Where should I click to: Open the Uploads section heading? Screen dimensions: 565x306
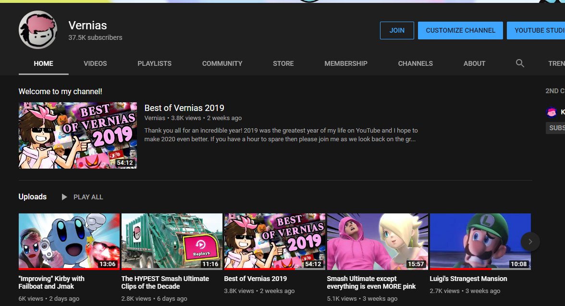pyautogui.click(x=33, y=197)
